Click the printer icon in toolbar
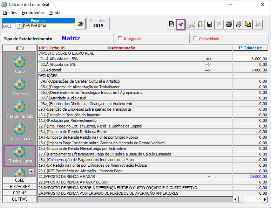Viewport: 271px width, 208px height. click(229, 24)
